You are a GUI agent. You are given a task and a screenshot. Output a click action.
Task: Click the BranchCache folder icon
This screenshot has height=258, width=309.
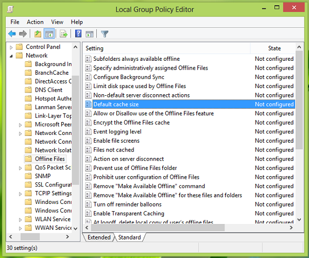28,73
